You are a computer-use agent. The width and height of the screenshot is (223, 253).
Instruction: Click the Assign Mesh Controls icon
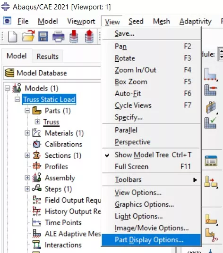coord(211,107)
